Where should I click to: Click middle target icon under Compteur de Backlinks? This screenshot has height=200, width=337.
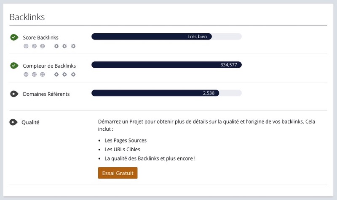point(34,74)
